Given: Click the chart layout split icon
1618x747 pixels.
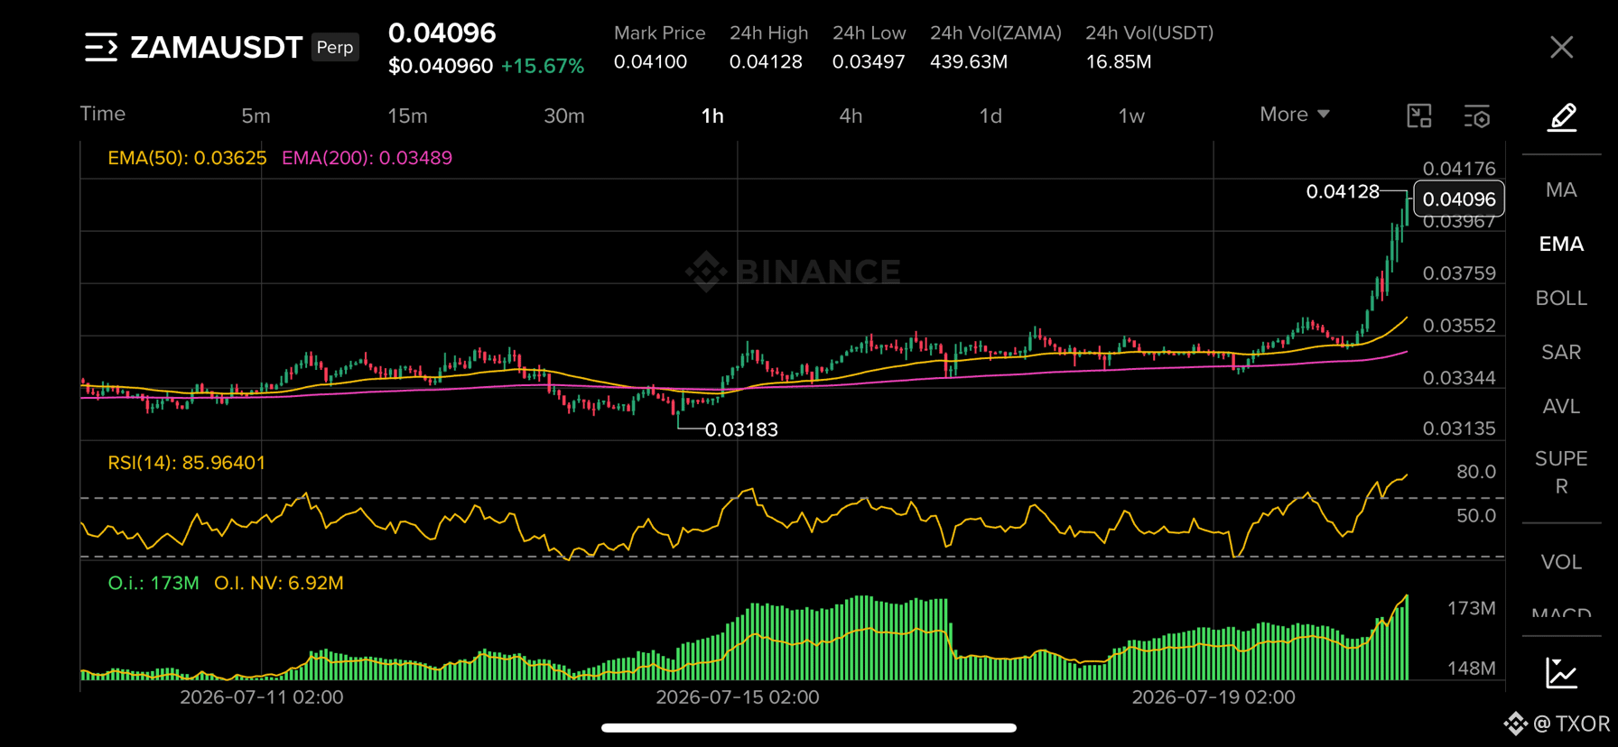Looking at the screenshot, I should [1419, 115].
